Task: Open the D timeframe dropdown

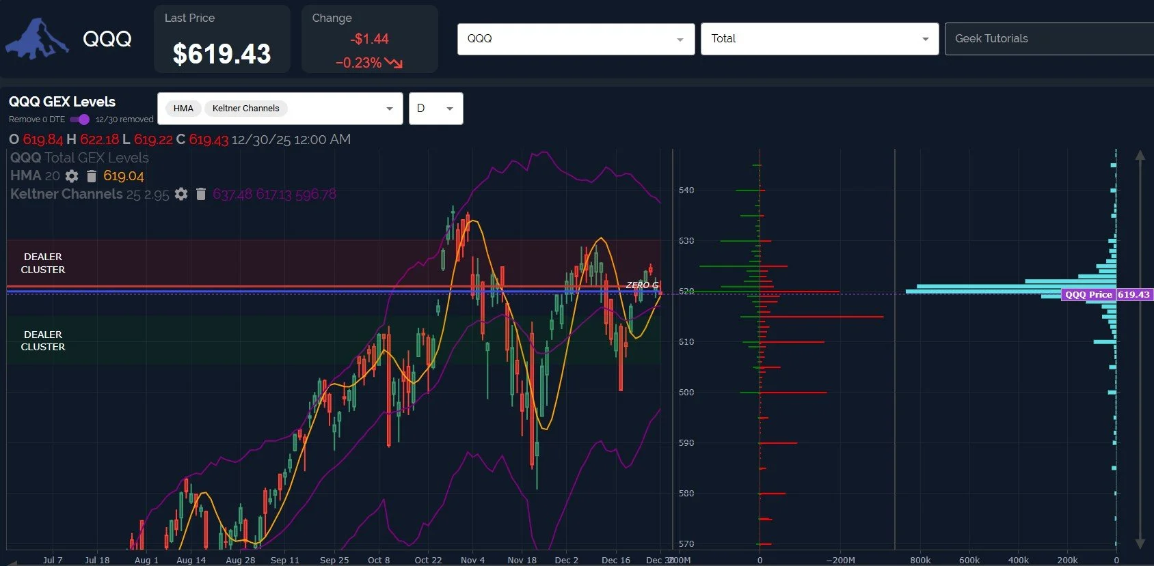Action: click(435, 109)
